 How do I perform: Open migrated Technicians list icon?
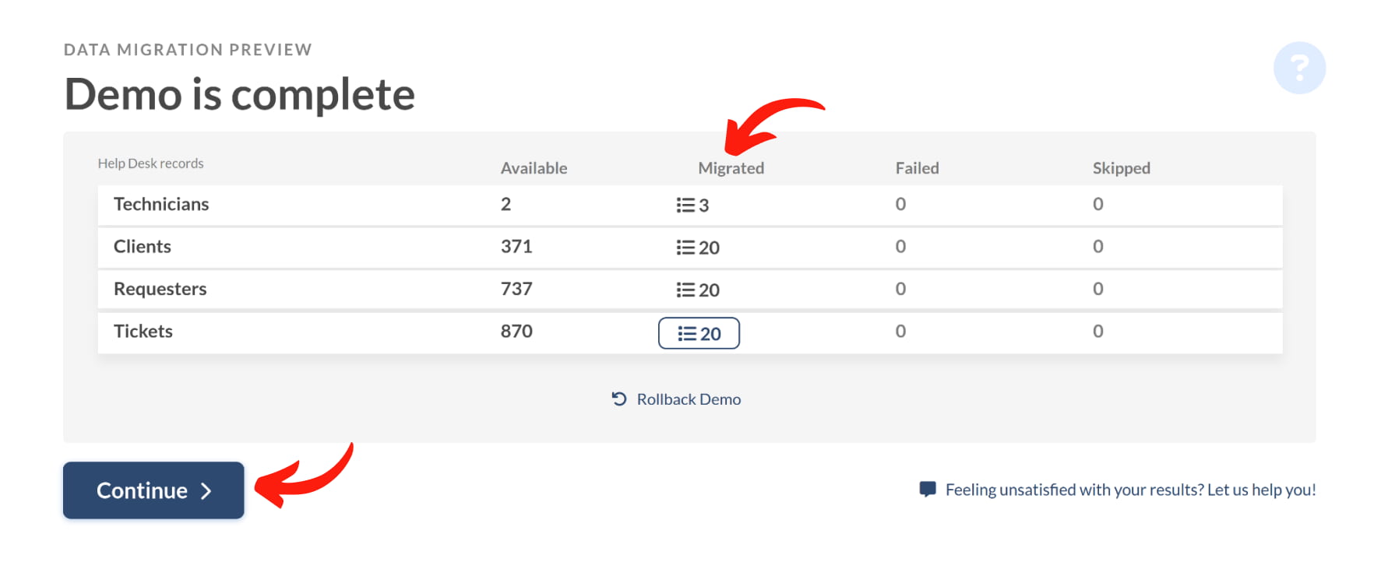point(685,205)
